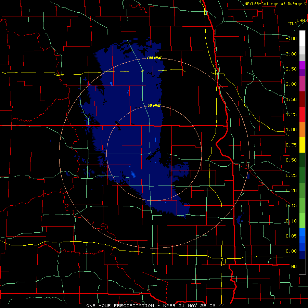
Task: Click the orange legend color band
Action: click(302, 130)
